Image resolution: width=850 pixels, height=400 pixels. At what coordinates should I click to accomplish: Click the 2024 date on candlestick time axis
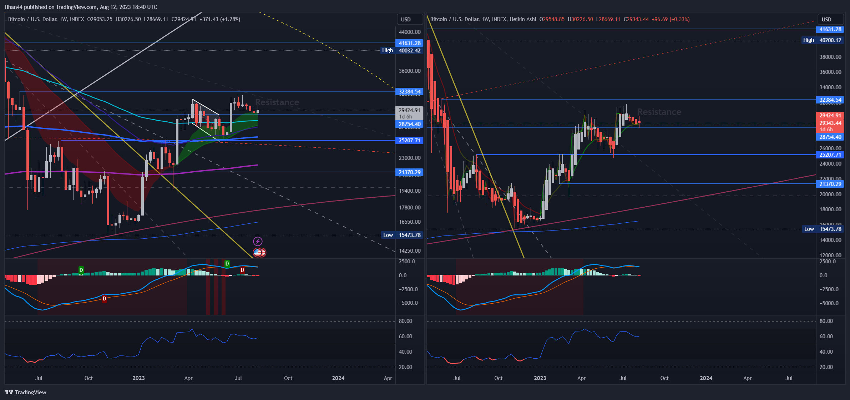pos(338,378)
